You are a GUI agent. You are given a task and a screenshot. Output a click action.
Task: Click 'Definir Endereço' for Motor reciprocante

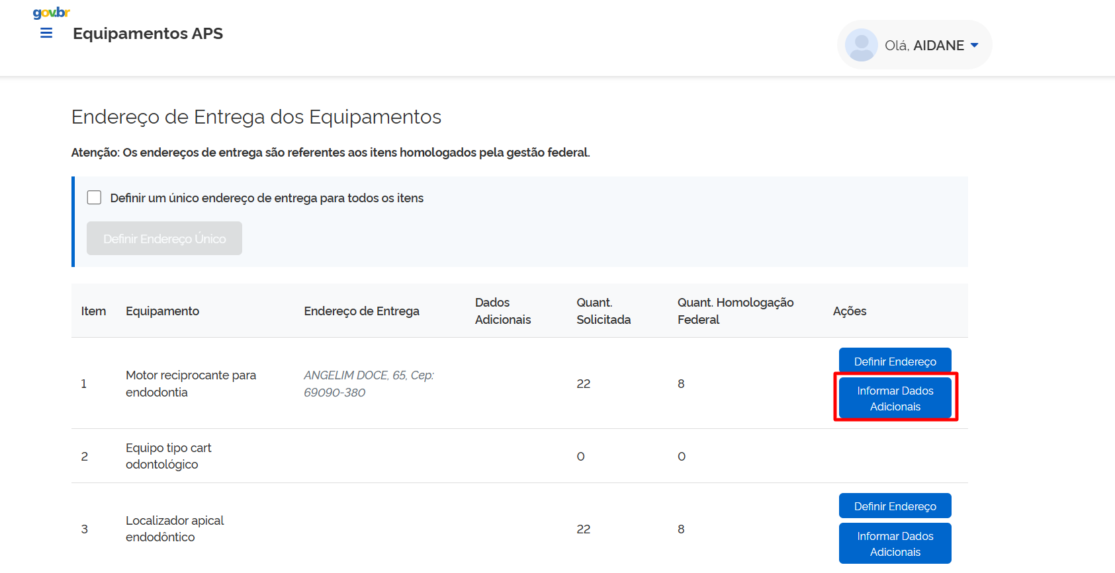pyautogui.click(x=895, y=361)
